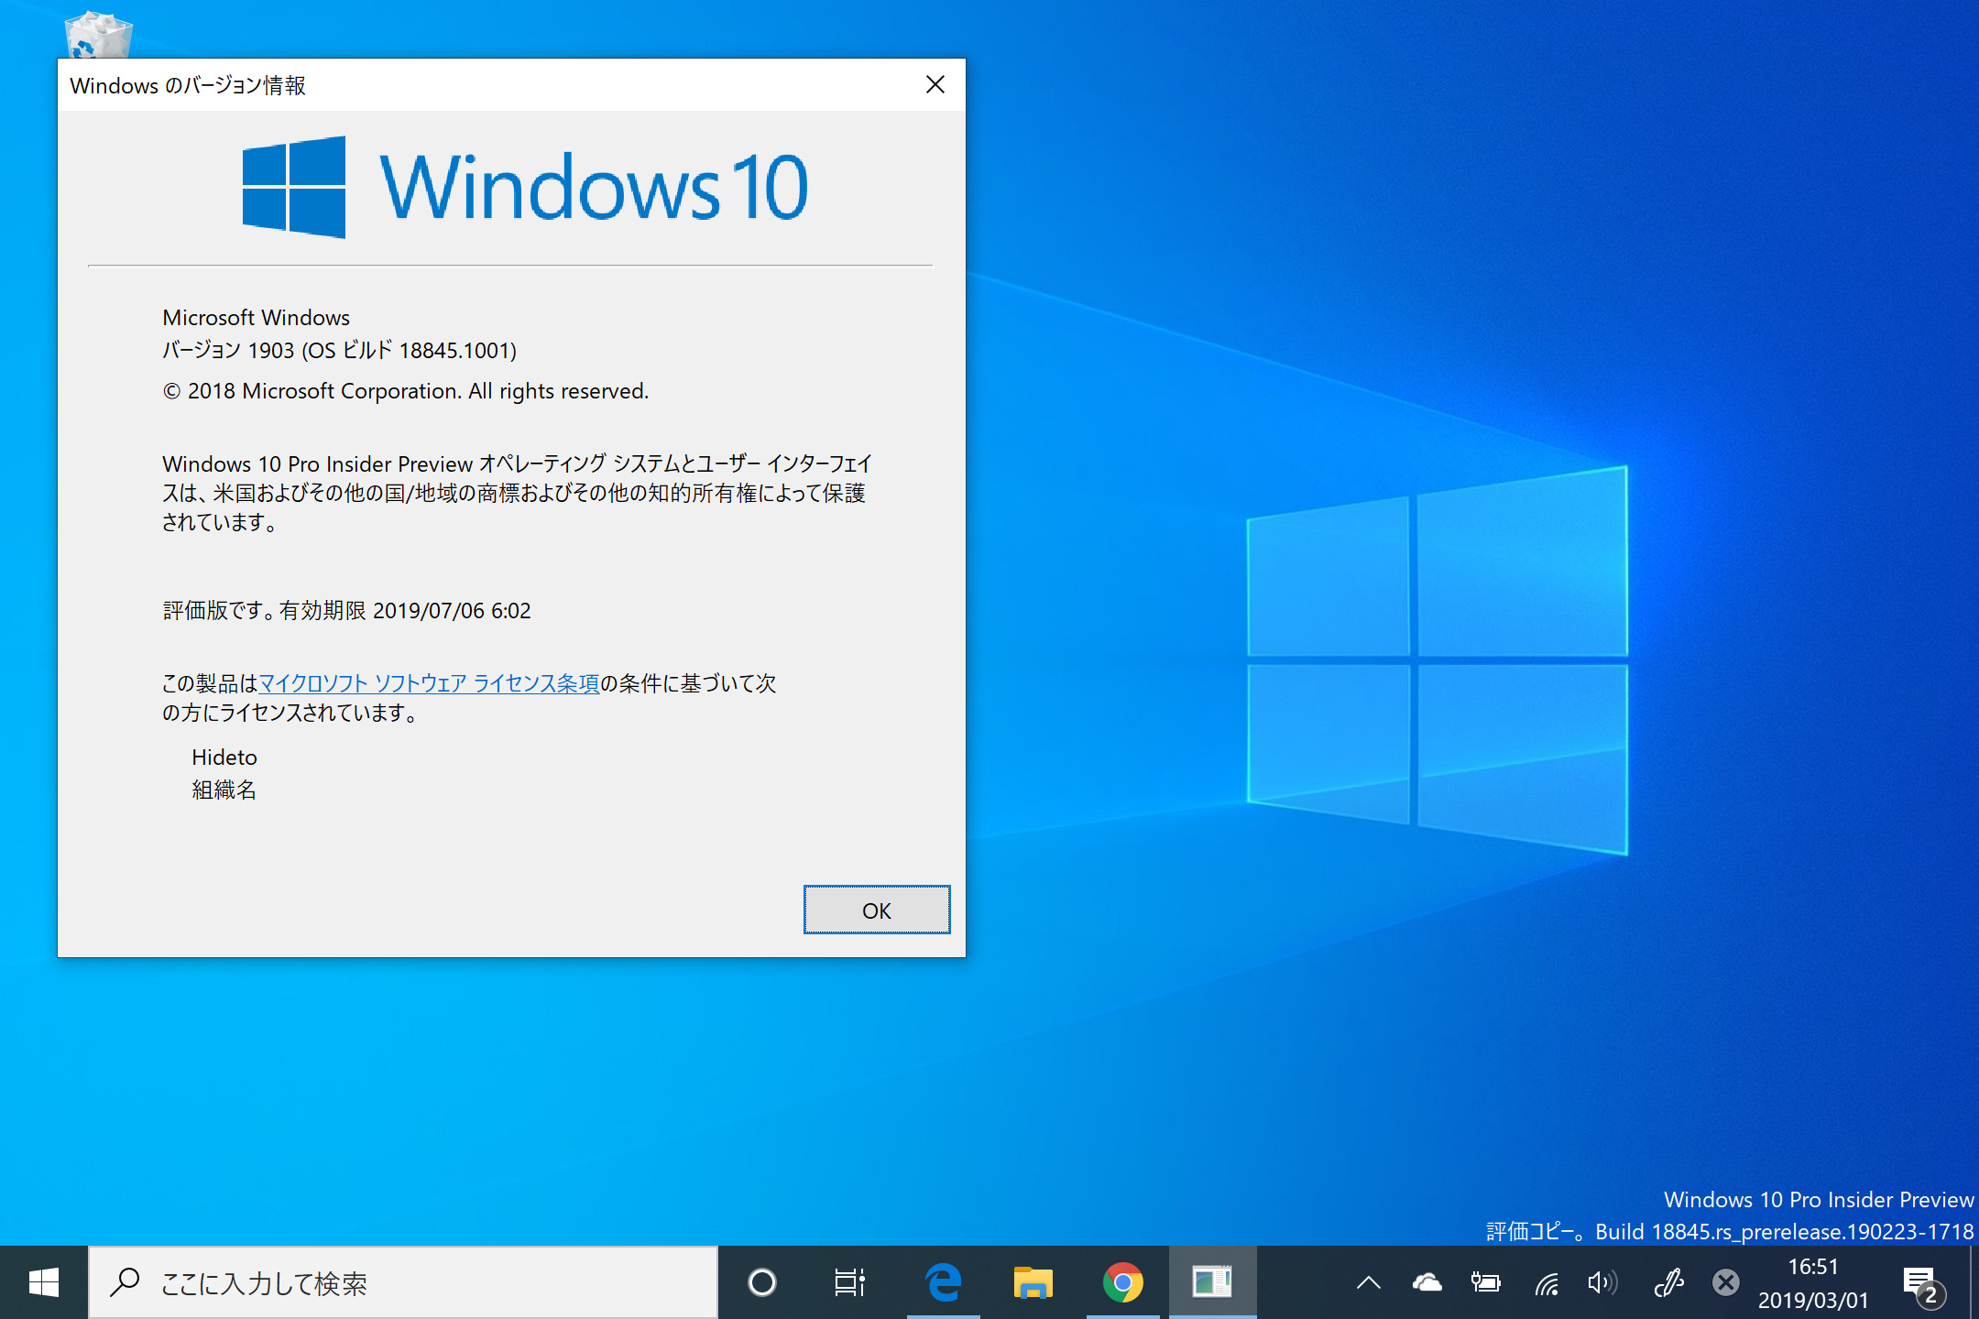The image size is (1979, 1319).
Task: Check the battery status tray icon
Action: (1486, 1282)
